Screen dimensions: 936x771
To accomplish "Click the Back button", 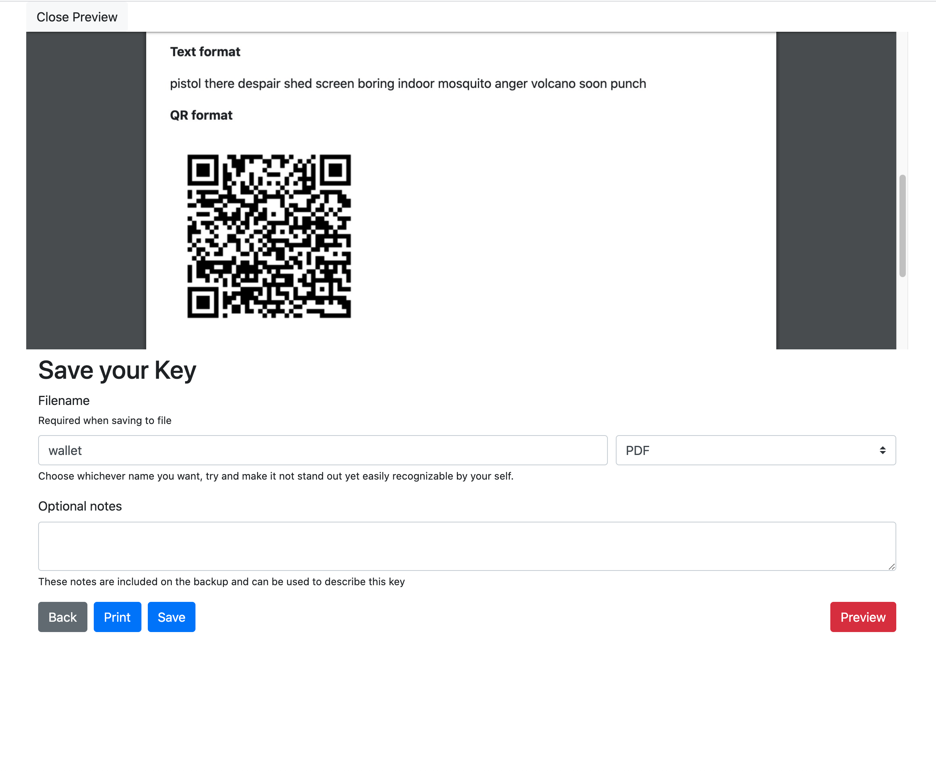I will click(x=63, y=617).
